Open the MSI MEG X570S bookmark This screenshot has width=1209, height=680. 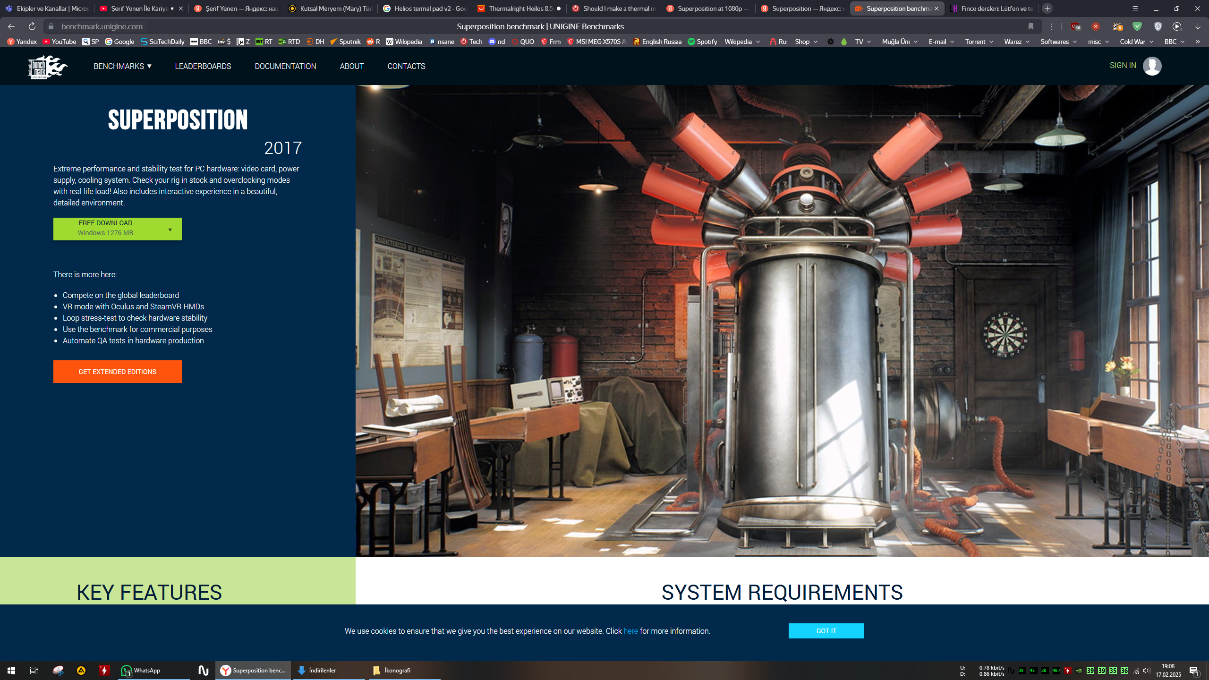(x=596, y=42)
